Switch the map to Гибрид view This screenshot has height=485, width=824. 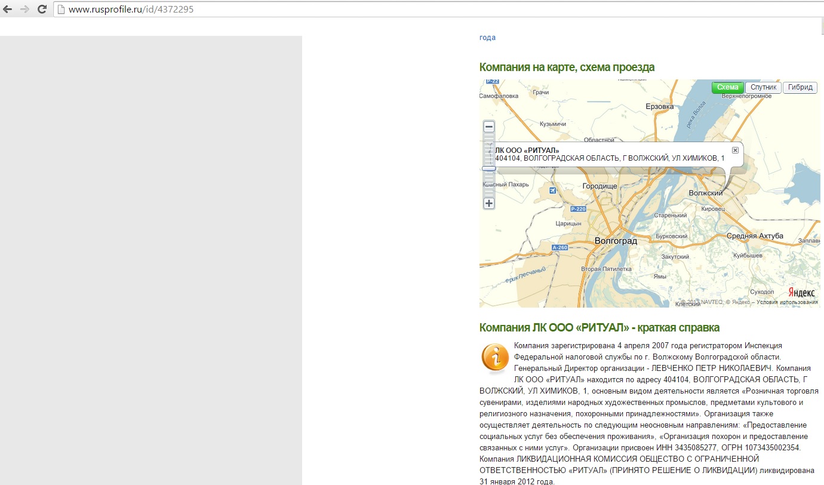[800, 87]
